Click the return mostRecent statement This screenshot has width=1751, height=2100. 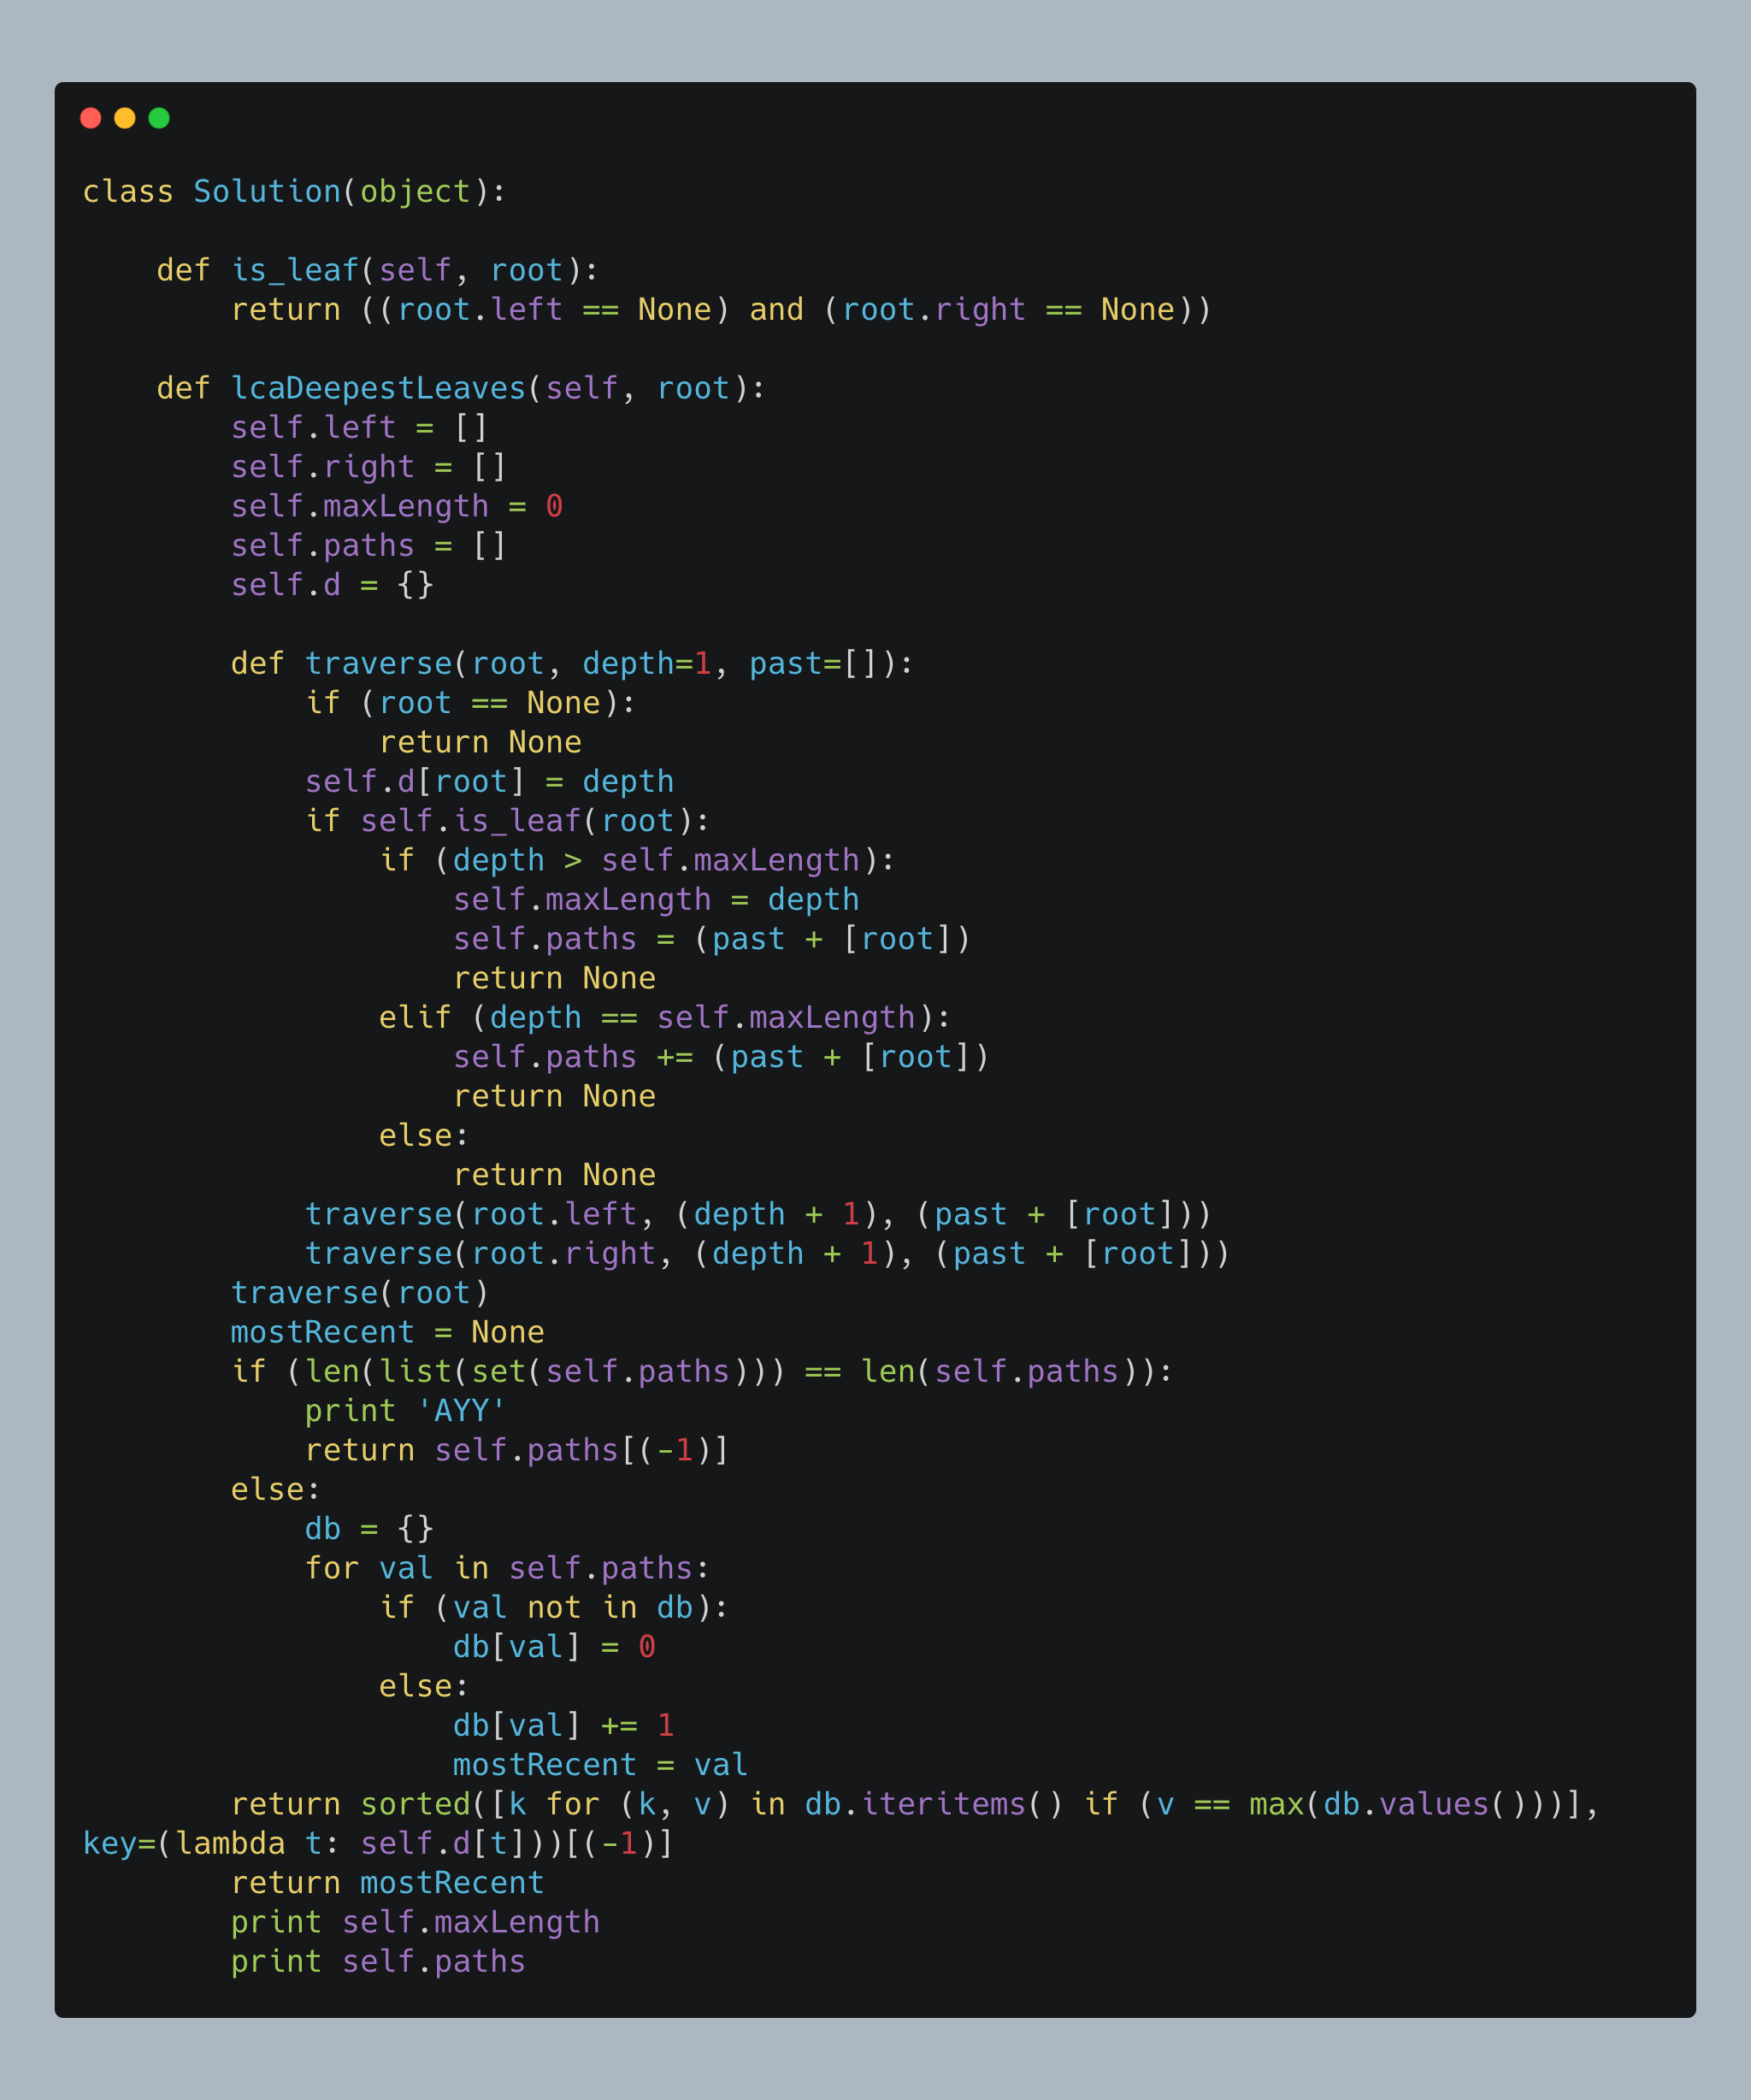point(387,1882)
